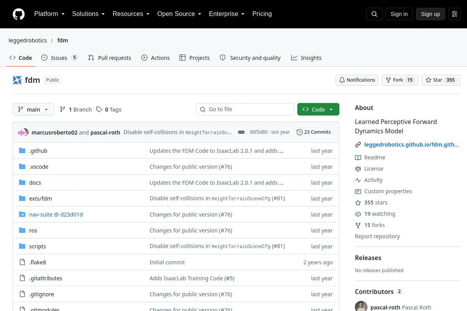
Task: Open commit hash 06f5d80
Action: click(x=259, y=132)
